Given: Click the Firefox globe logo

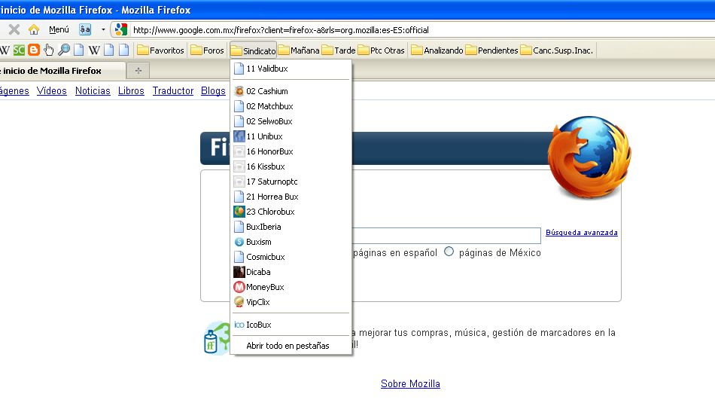Looking at the screenshot, I should click(589, 157).
